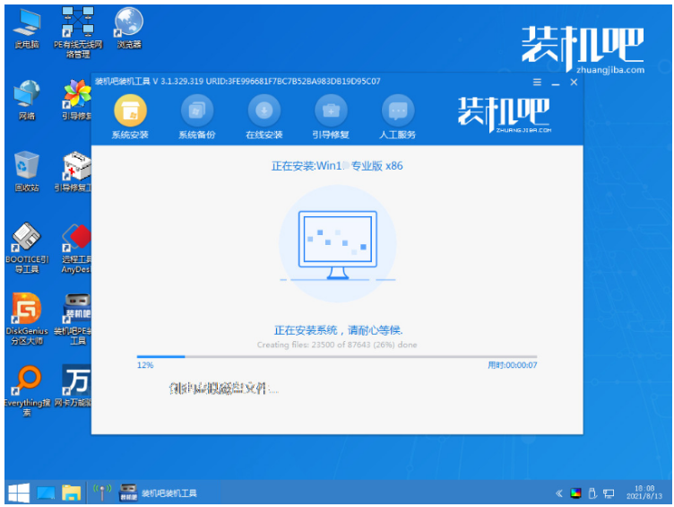Click the installation progress bar
674x507 pixels.
pos(336,356)
